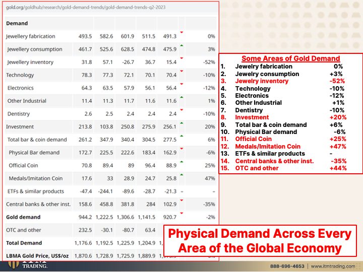This screenshot has height=272, width=363.
Task: Click list item '14. Central banks & other inst.'
Action: pos(283,161)
